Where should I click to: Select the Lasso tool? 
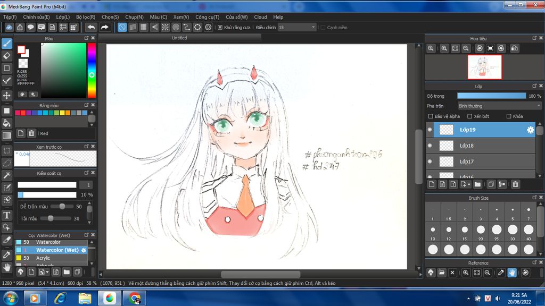[7, 163]
